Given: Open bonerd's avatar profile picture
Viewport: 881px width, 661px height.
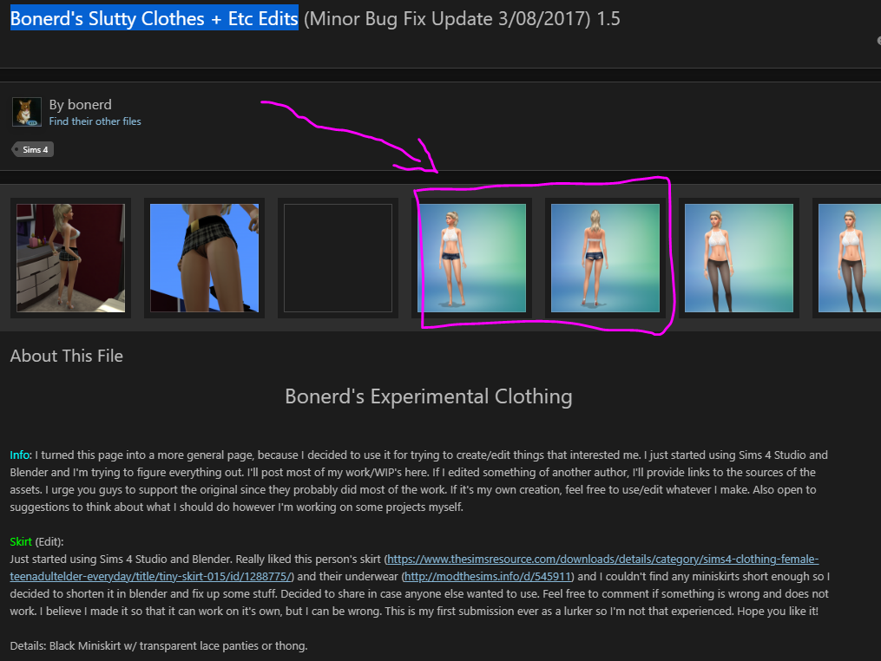Looking at the screenshot, I should pyautogui.click(x=27, y=112).
